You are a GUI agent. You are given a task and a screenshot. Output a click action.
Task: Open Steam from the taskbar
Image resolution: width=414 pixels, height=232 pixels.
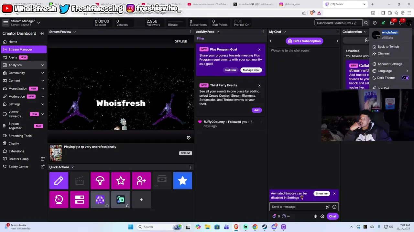click(265, 227)
